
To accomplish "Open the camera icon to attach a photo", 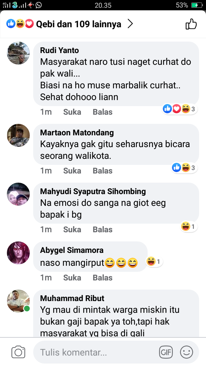I will click(x=18, y=352).
